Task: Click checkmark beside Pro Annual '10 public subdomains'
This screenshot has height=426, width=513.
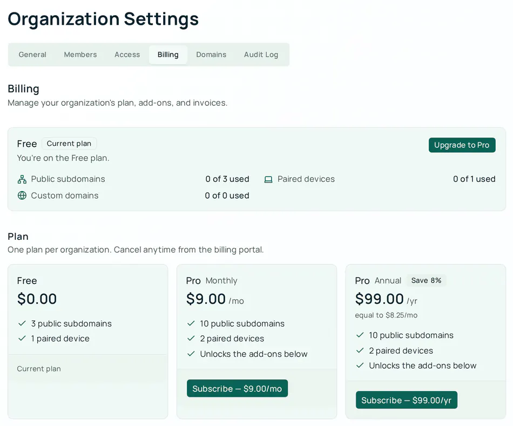Action: tap(360, 335)
